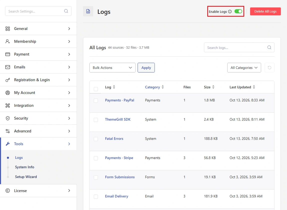The width and height of the screenshot is (287, 210).
Task: Click the magnifier icon in Search logs
Action: (269, 47)
